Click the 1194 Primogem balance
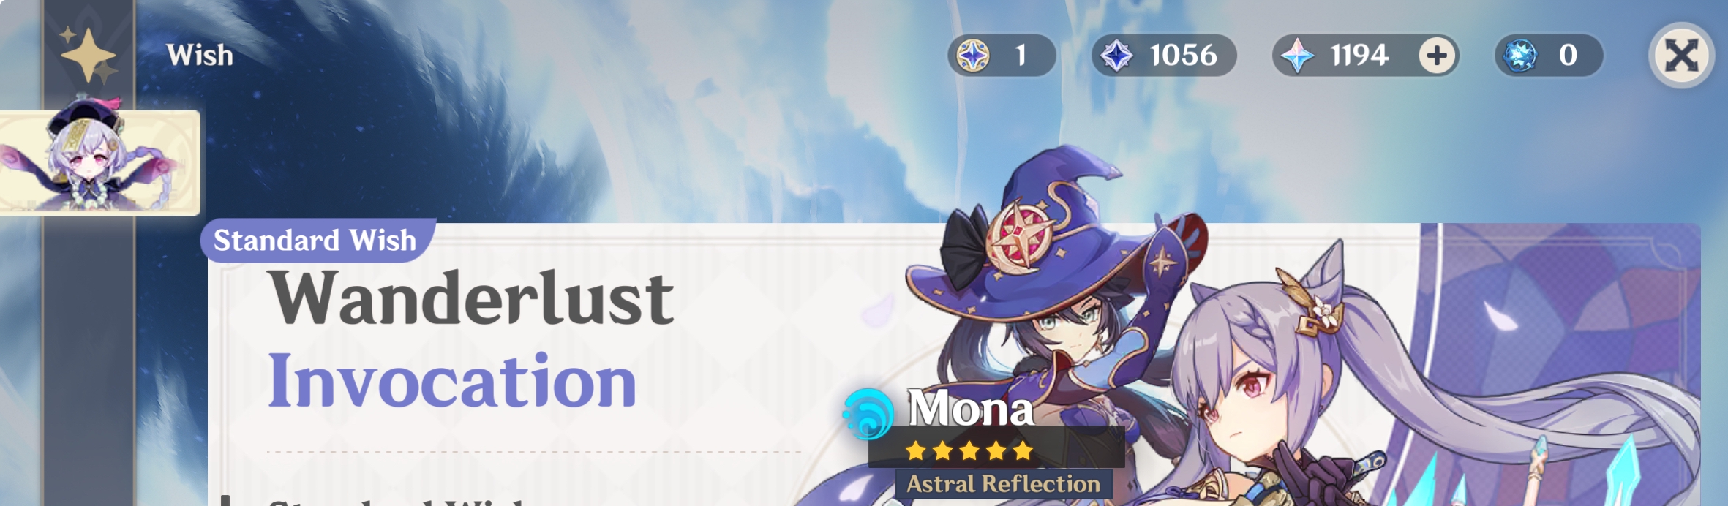The width and height of the screenshot is (1728, 506). [1359, 56]
